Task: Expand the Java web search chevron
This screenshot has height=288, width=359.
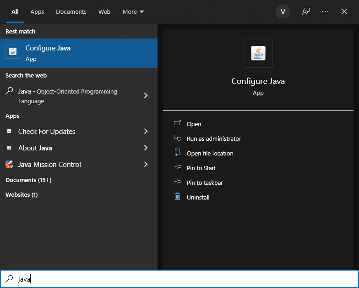Action: point(146,95)
